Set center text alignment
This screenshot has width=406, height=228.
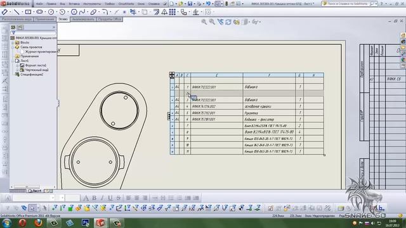coord(137,198)
